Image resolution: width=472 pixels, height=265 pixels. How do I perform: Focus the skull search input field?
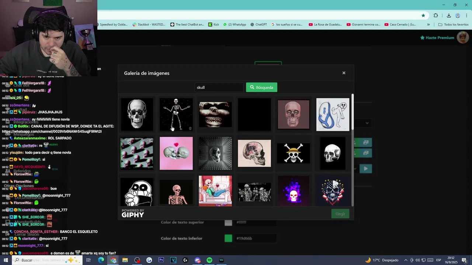coord(219,87)
